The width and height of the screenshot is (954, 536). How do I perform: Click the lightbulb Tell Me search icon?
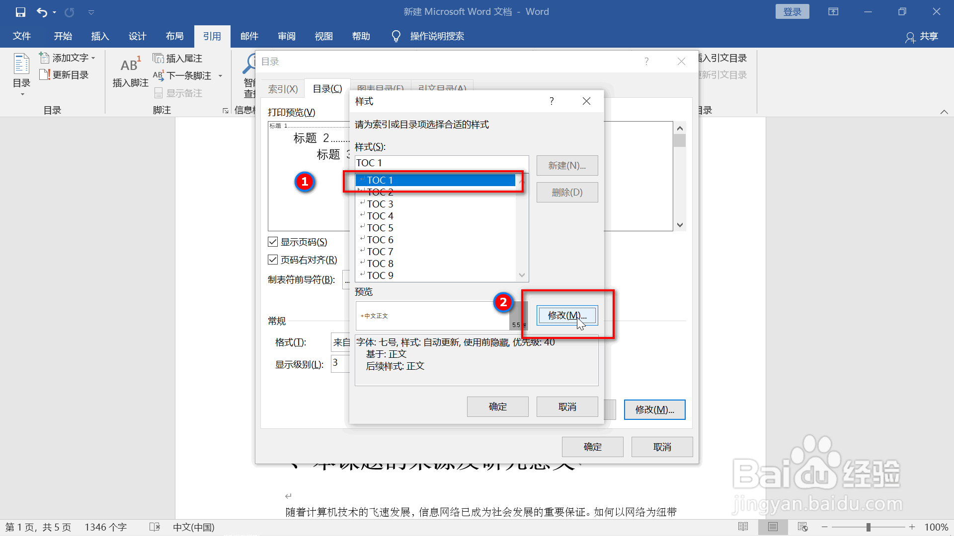pyautogui.click(x=396, y=36)
